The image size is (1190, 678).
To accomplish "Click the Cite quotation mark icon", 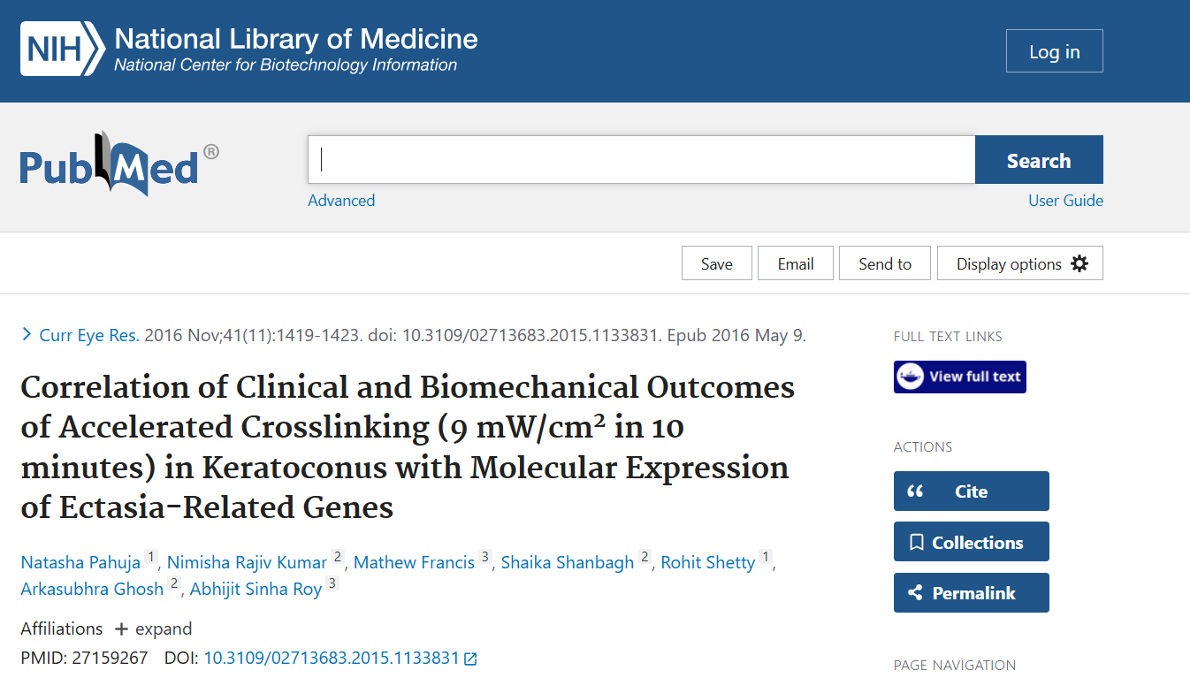I will coord(916,491).
